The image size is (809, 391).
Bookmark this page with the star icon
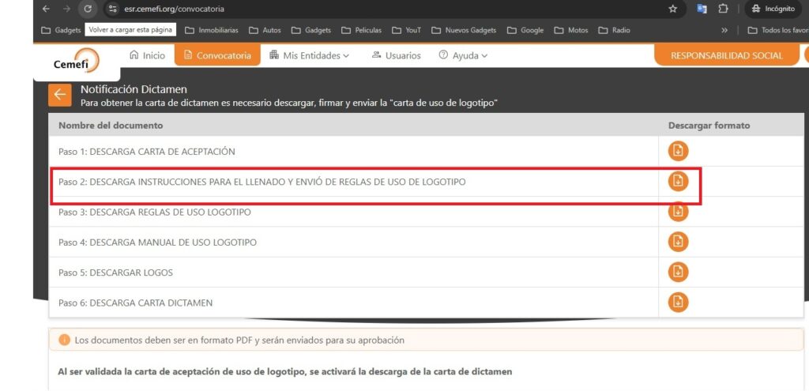pos(672,9)
